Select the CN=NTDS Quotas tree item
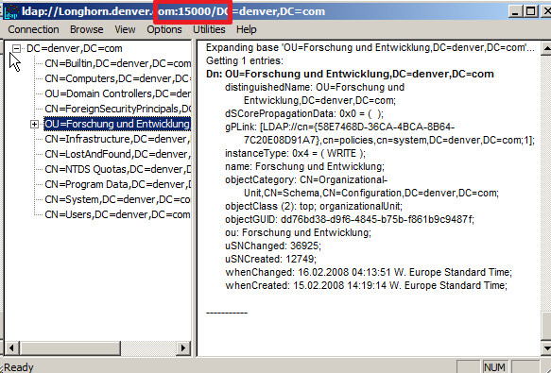551x373 pixels. (118, 169)
